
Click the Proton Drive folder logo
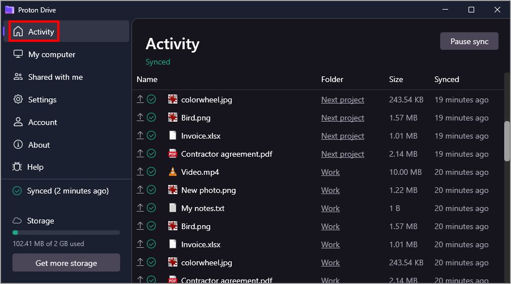[10, 10]
